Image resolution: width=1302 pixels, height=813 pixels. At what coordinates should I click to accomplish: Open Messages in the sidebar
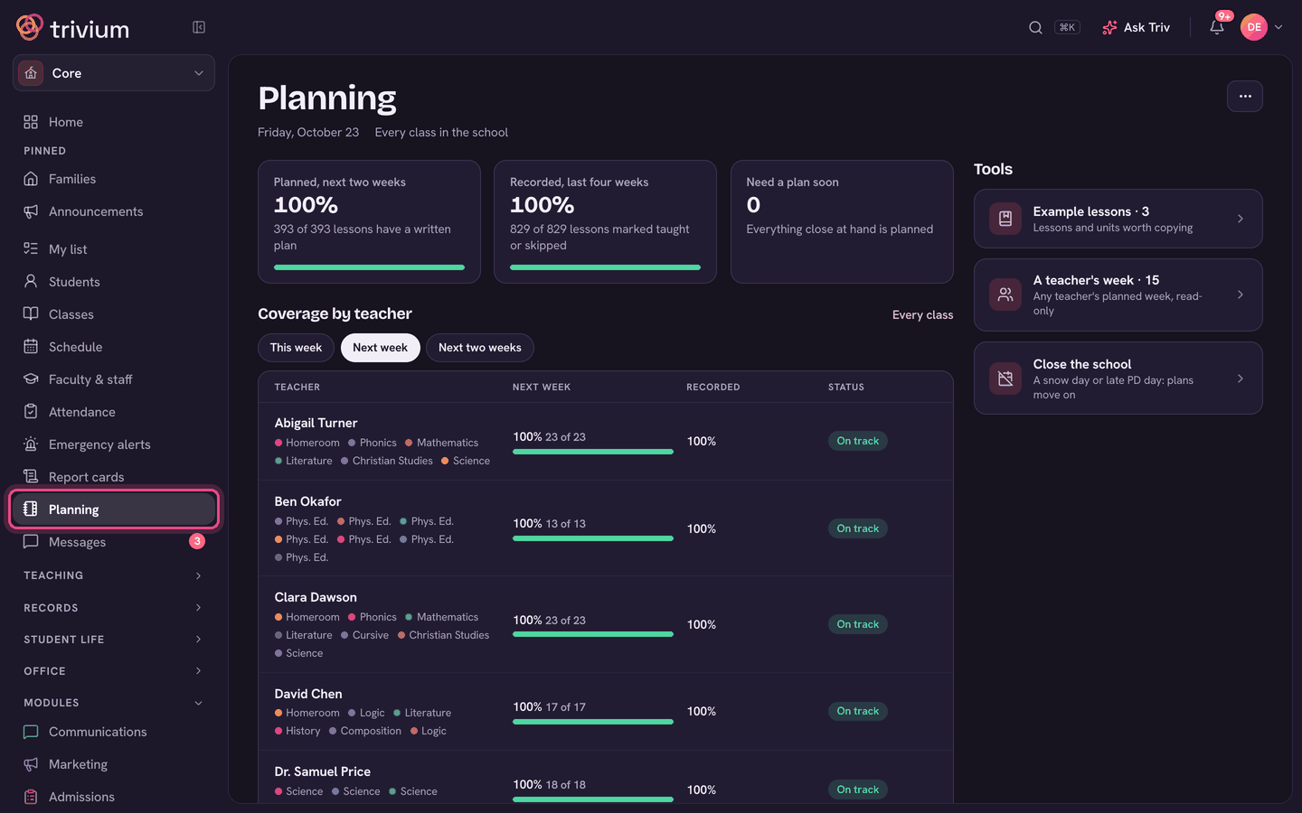pos(114,542)
